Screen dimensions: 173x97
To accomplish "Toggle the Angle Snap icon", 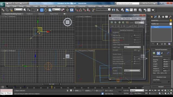I will click(81, 10).
